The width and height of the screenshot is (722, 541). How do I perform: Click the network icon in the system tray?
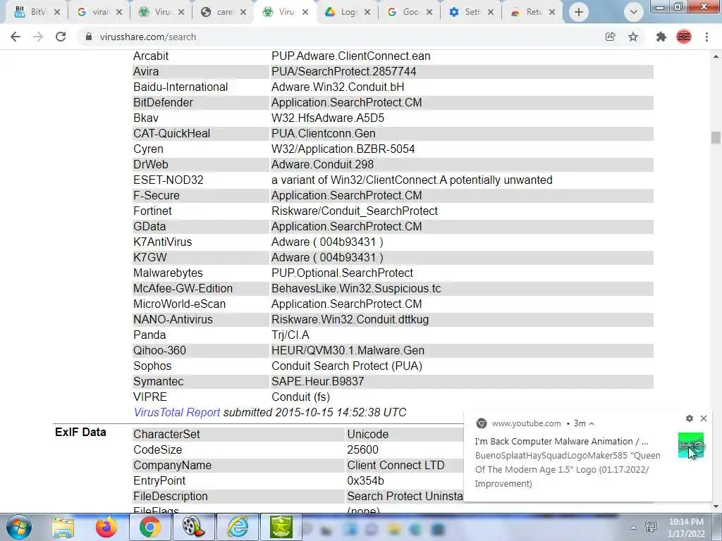651,527
